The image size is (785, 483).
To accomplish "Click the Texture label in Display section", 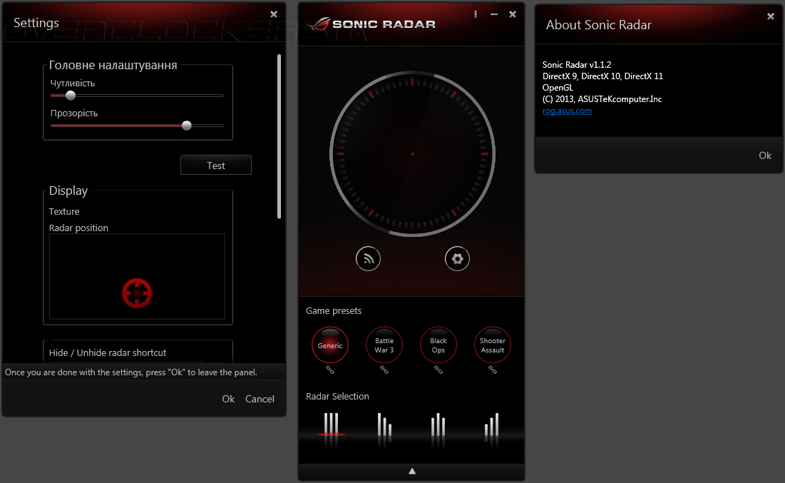I will [64, 211].
